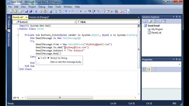Open the Debug menu
Viewport: 189px width, 106px height.
pyautogui.click(x=42, y=7)
